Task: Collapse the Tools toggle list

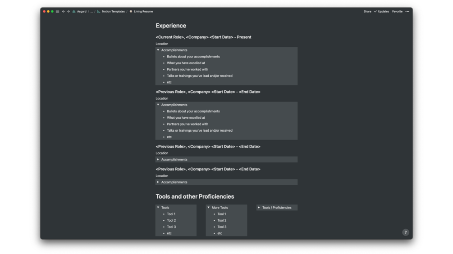Action: coord(158,208)
